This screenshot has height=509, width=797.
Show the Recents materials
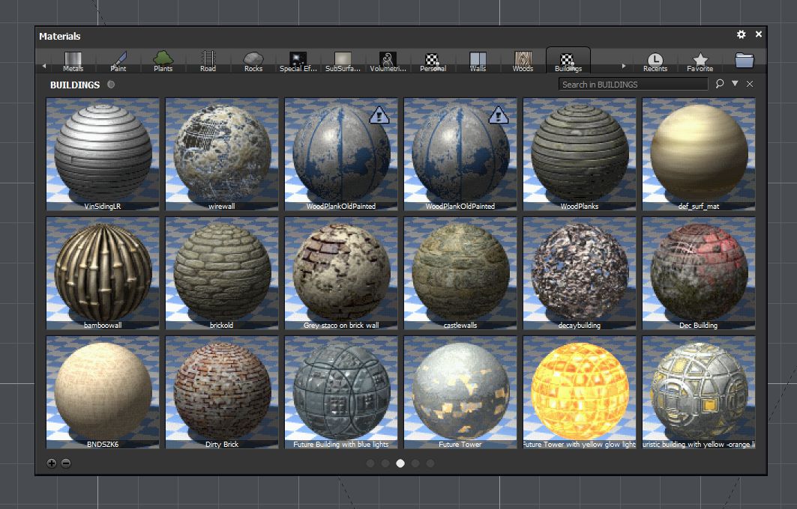655,61
